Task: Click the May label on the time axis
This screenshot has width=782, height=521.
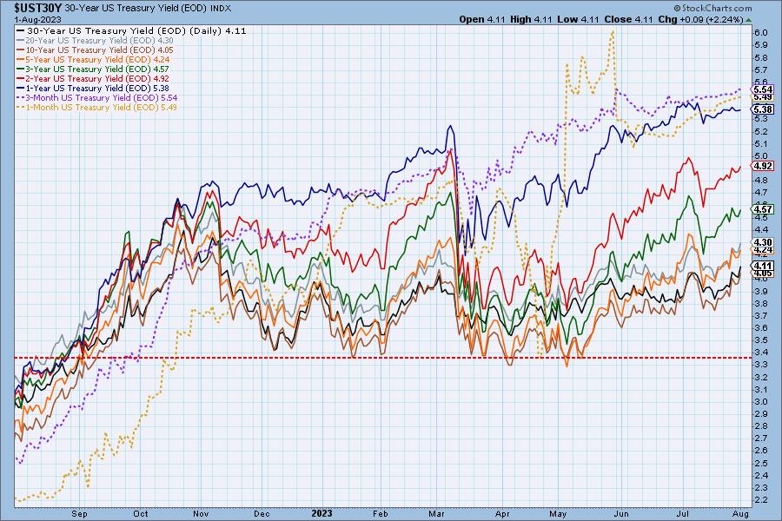Action: (x=558, y=513)
